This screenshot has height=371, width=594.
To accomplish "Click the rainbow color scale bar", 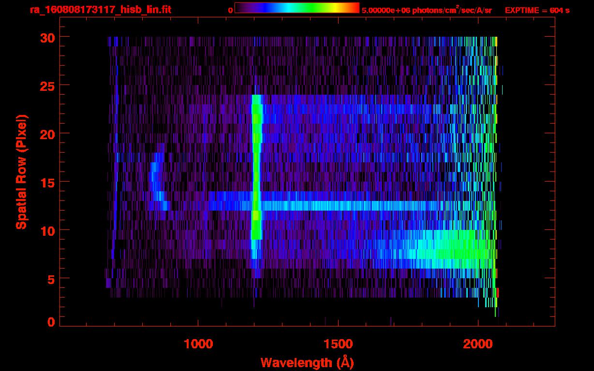I will coord(297,8).
